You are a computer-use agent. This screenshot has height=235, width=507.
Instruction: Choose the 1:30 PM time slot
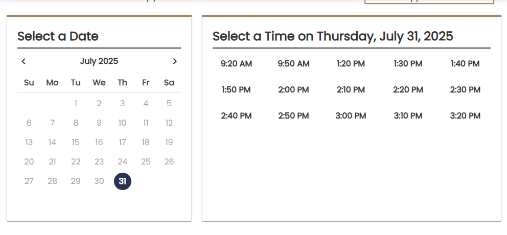408,64
